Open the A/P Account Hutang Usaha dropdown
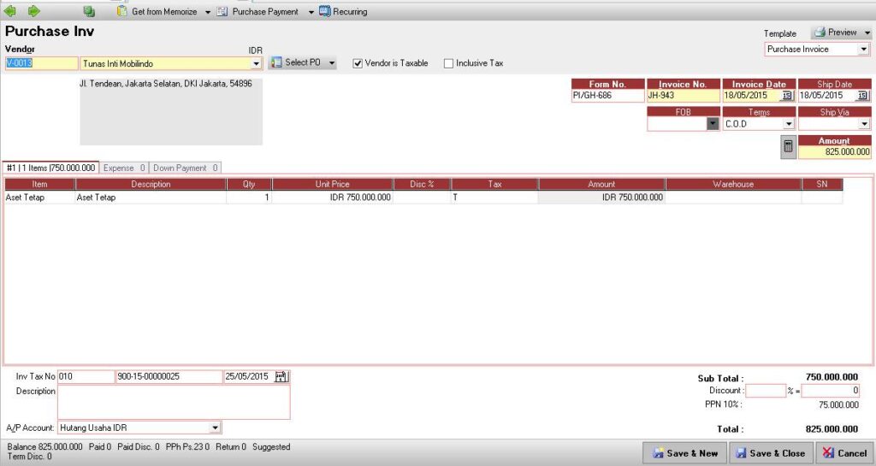 (x=215, y=428)
